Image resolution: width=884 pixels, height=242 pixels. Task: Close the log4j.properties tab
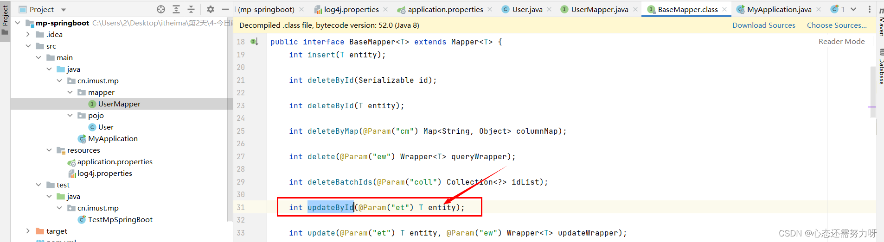click(386, 9)
